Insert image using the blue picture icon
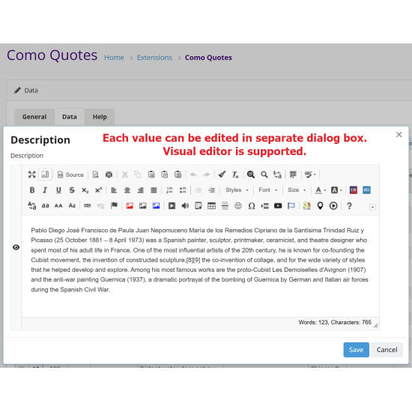Image resolution: width=412 pixels, height=412 pixels. point(156,205)
